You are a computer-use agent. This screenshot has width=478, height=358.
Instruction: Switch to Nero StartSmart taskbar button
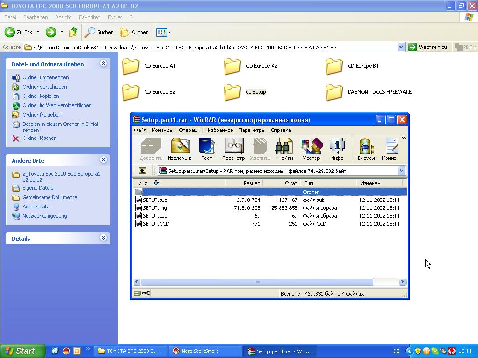click(x=205, y=351)
